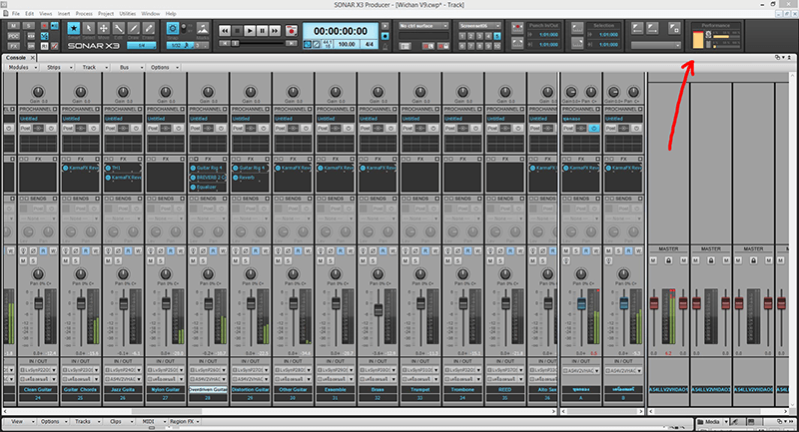Viewport: 799px width, 432px height.
Task: Open the Marks module icon
Action: point(203,29)
